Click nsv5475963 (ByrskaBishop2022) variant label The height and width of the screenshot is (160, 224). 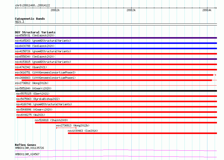tap(38, 99)
